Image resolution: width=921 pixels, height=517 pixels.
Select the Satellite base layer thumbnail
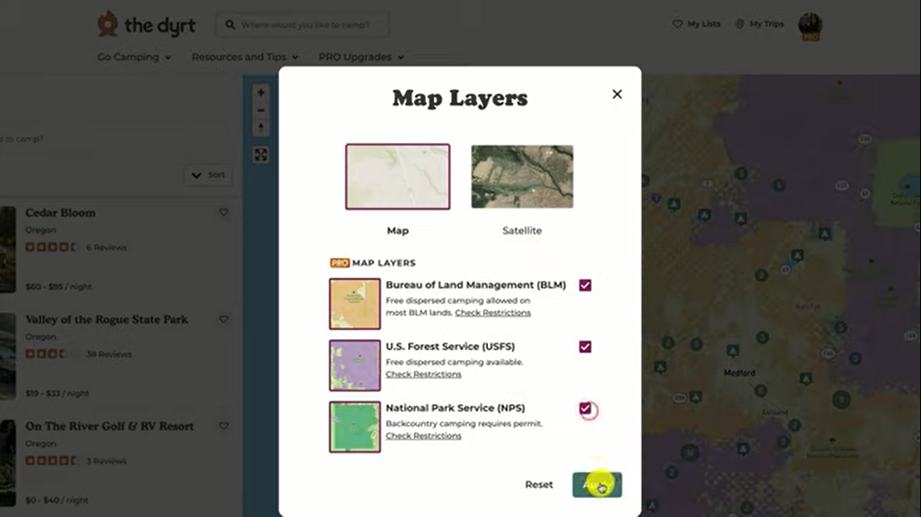523,176
